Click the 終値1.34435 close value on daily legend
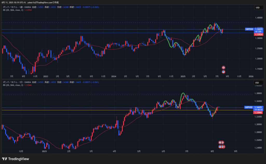The width and height of the screenshot is (266, 164). [75, 82]
